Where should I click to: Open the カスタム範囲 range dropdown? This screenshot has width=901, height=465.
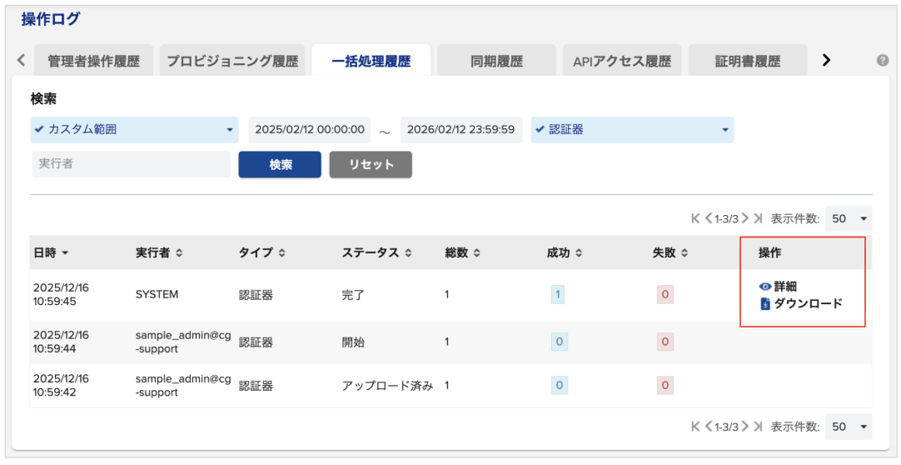tap(134, 130)
